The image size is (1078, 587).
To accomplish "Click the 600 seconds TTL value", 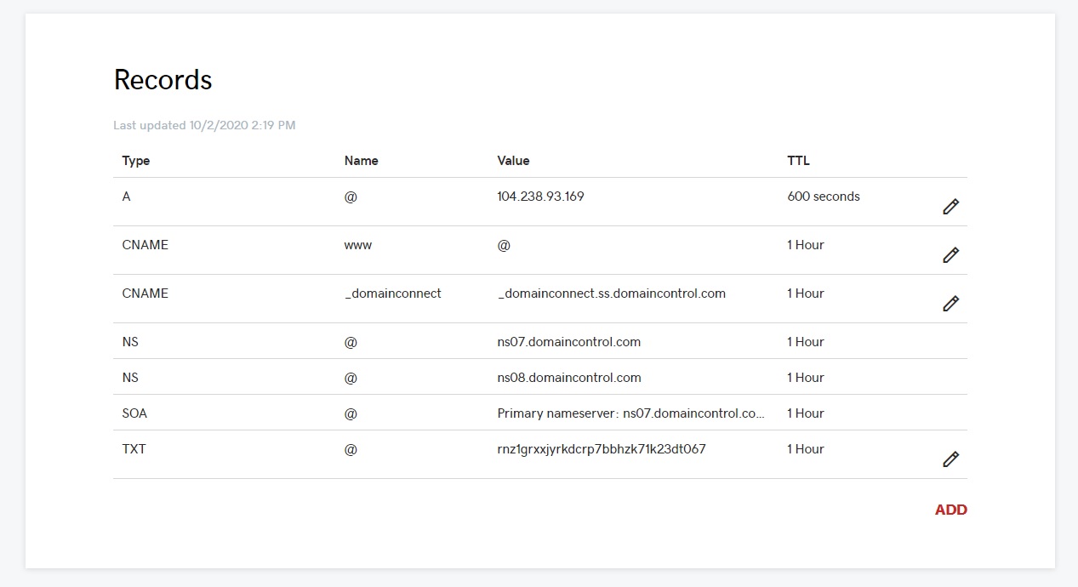I will pyautogui.click(x=823, y=197).
